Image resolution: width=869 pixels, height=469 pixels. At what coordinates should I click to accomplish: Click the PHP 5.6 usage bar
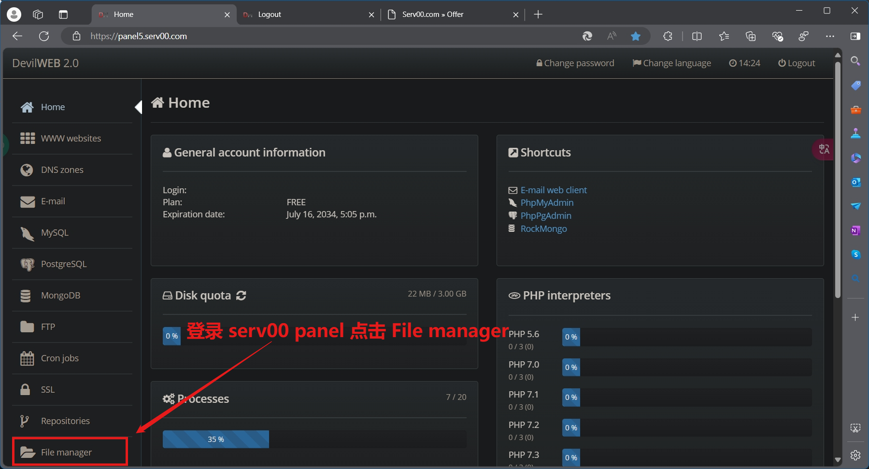(687, 337)
